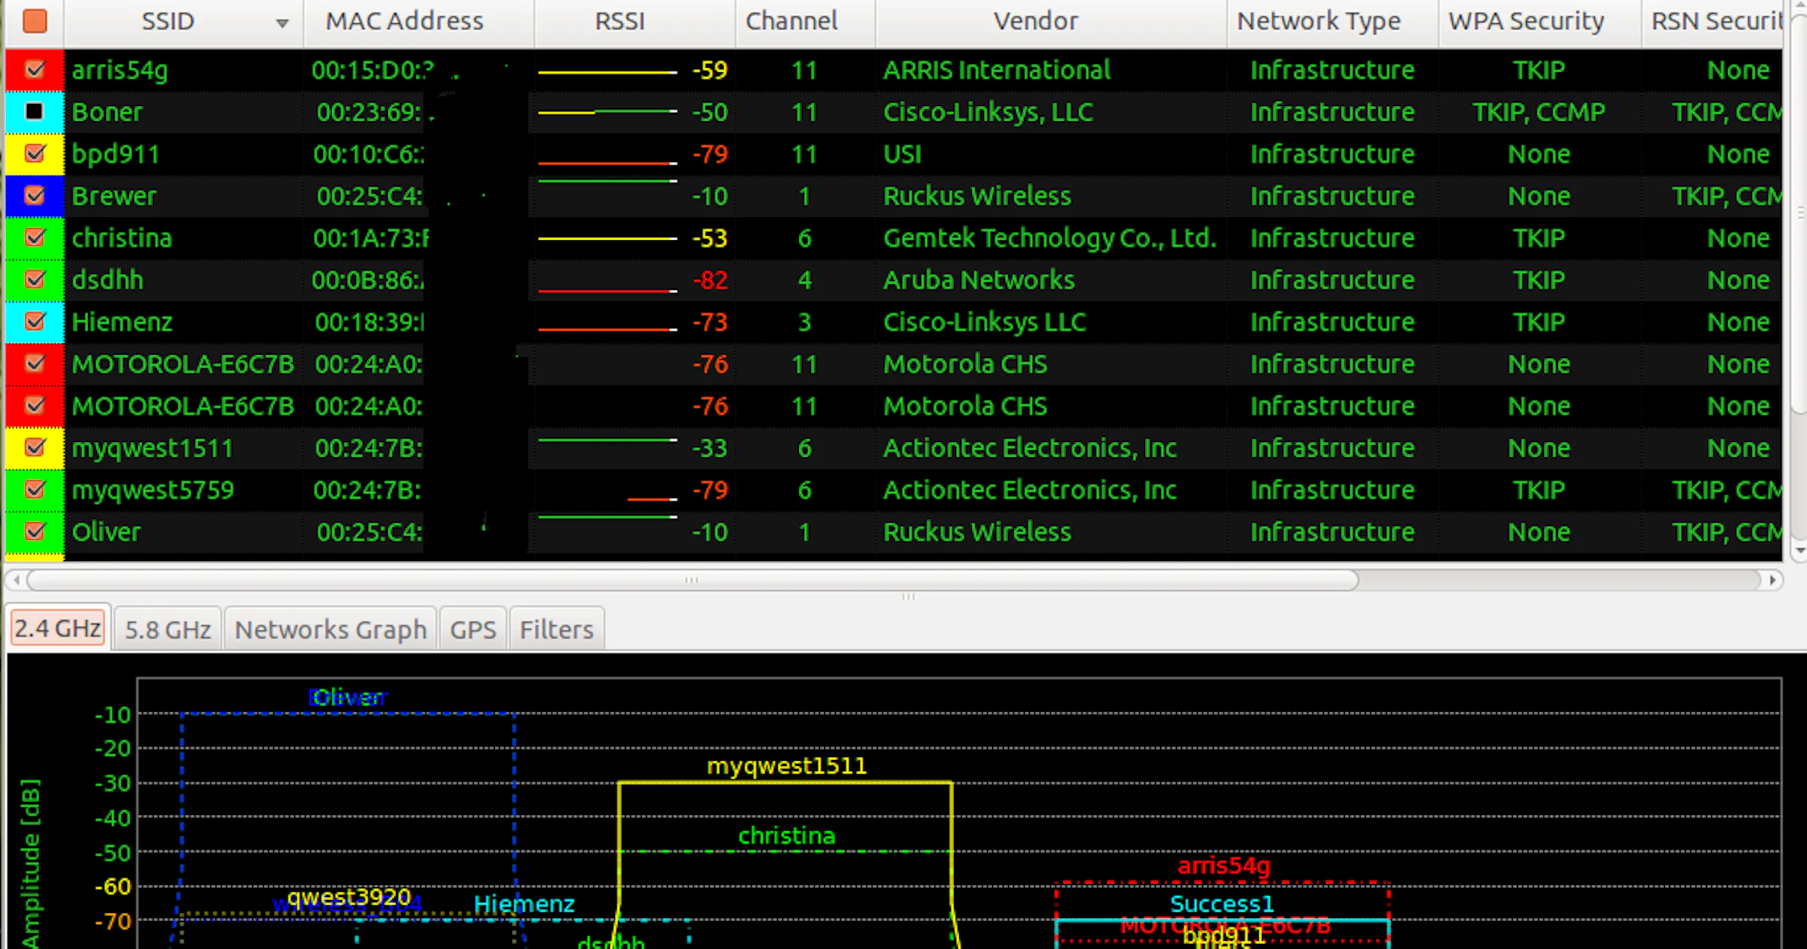1807x949 pixels.
Task: Open the Filters tab
Action: [556, 629]
